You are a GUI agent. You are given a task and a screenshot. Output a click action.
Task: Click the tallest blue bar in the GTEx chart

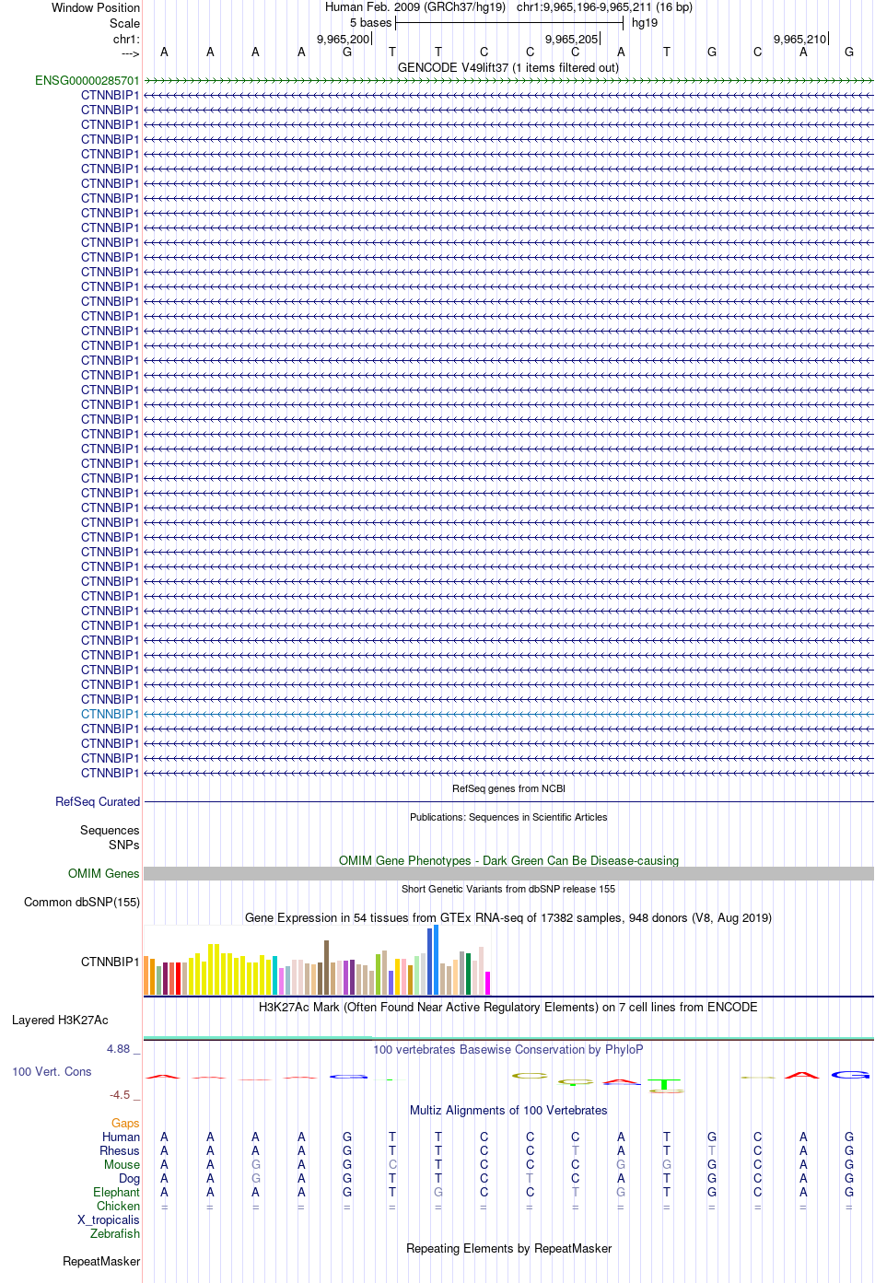(437, 960)
